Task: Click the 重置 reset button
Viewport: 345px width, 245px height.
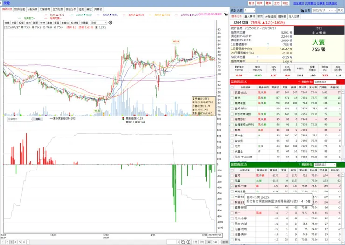Action: (225, 242)
